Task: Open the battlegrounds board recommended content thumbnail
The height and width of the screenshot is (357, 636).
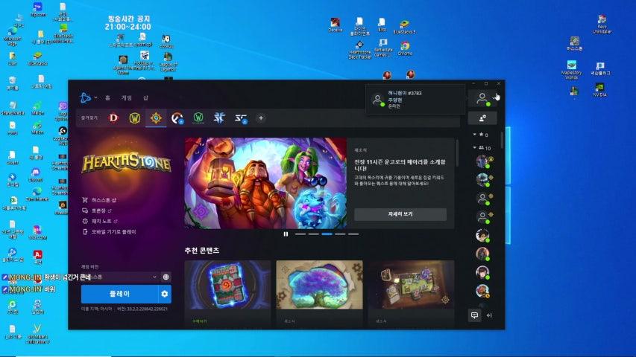Action: pos(412,285)
